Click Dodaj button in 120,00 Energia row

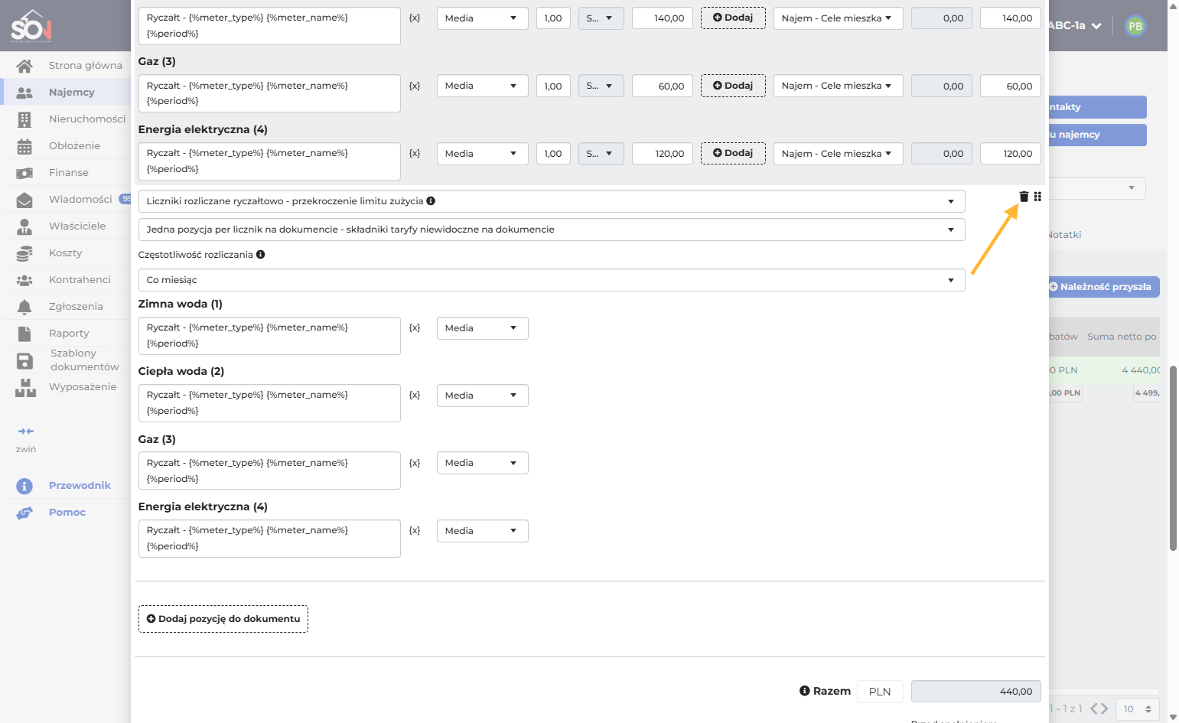tap(733, 153)
